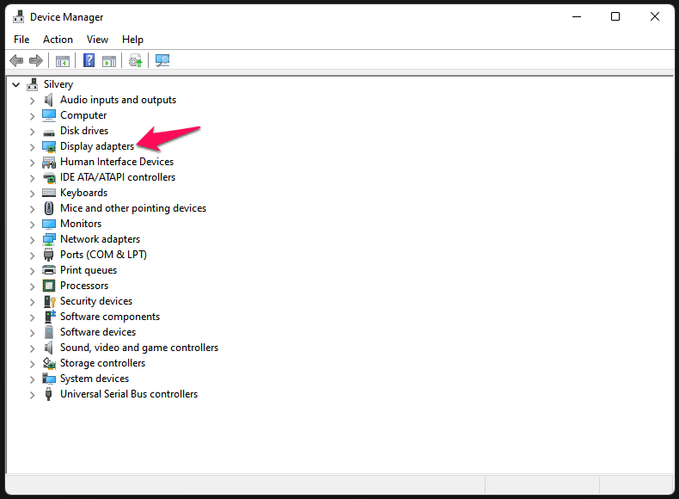679x499 pixels.
Task: Click the Device Manager title bar icon
Action: click(18, 17)
